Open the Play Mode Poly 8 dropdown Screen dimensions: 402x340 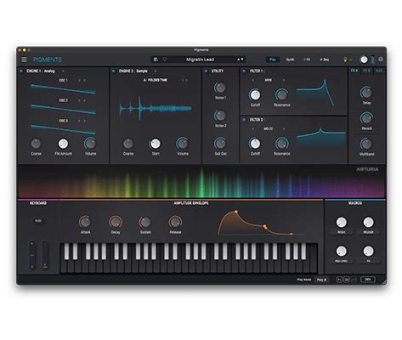(x=321, y=280)
